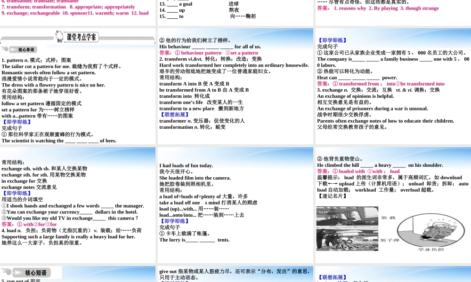The height and width of the screenshot is (282, 471).
Task: Click 'His behaviour ... for all of us' line
Action: [x=210, y=47]
